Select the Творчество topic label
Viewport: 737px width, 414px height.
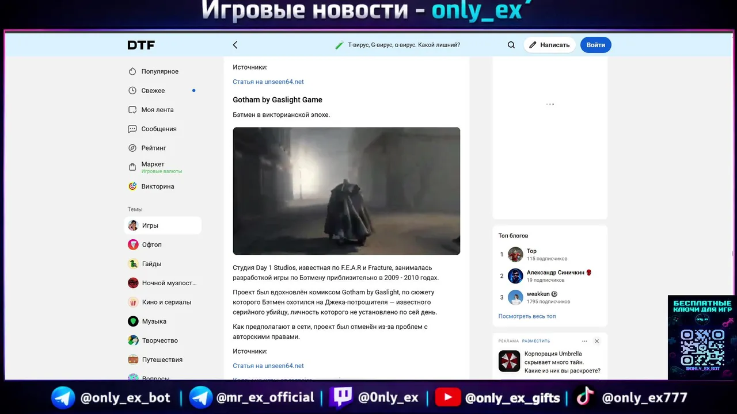[x=160, y=340]
